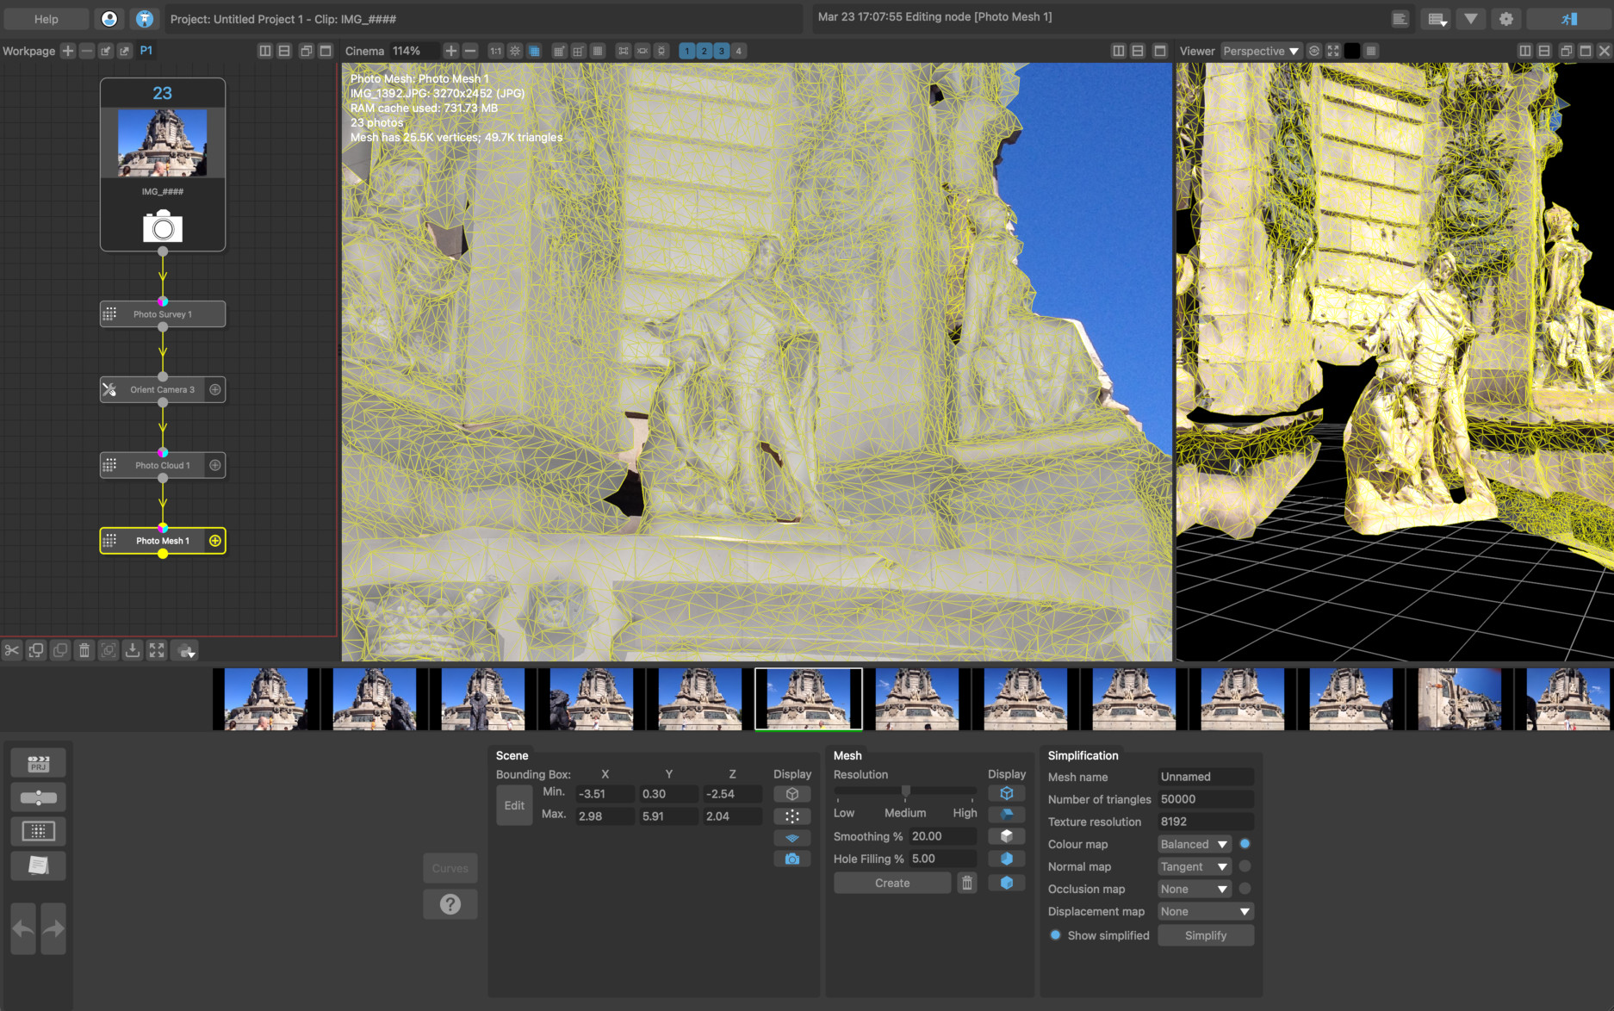Image resolution: width=1614 pixels, height=1011 pixels.
Task: Set Cinema zoom to 1:1
Action: 496,51
